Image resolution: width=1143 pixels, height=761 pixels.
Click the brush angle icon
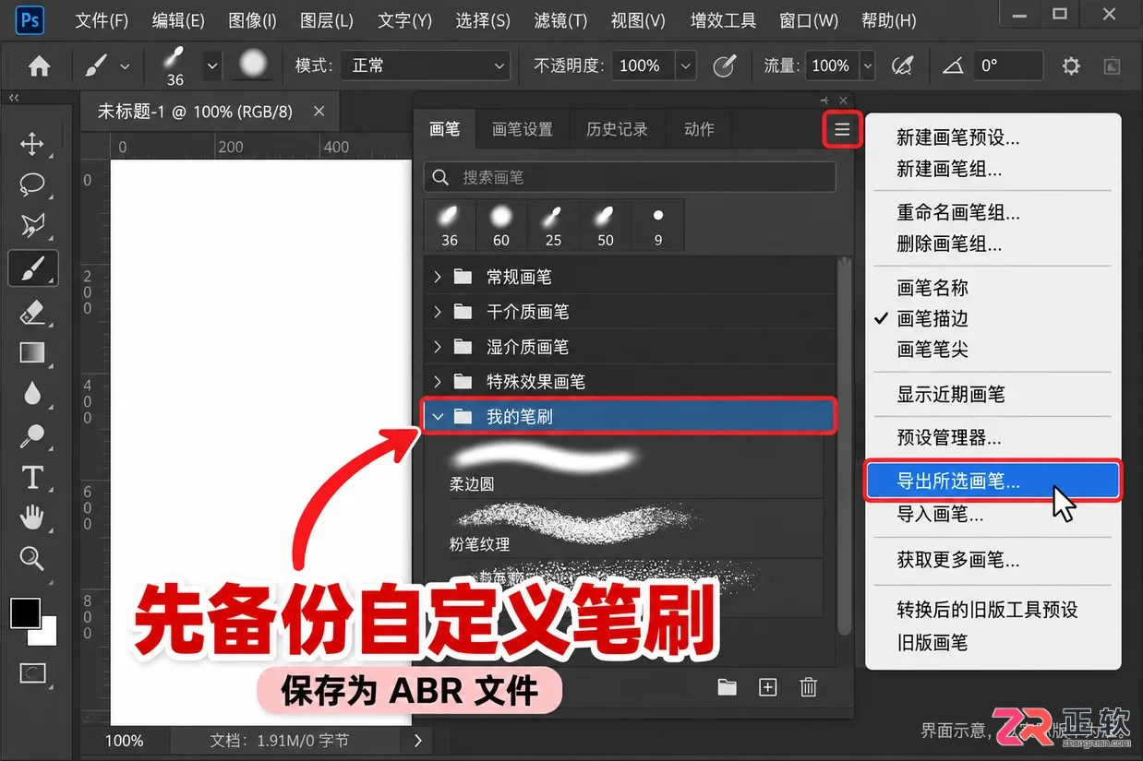coord(953,66)
